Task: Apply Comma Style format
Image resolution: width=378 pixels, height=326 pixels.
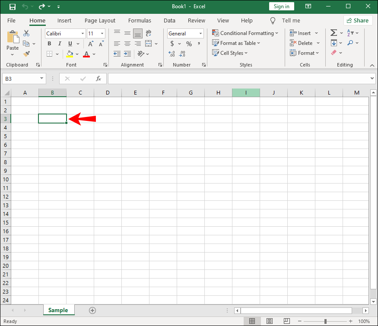Action: (199, 44)
